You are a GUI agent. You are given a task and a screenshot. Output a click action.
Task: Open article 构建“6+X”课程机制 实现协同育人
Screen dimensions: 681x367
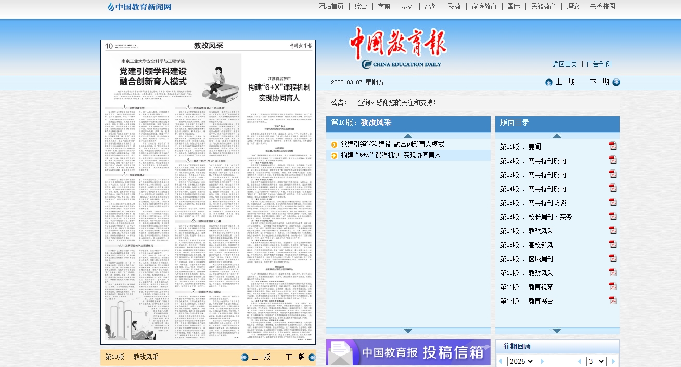(391, 155)
